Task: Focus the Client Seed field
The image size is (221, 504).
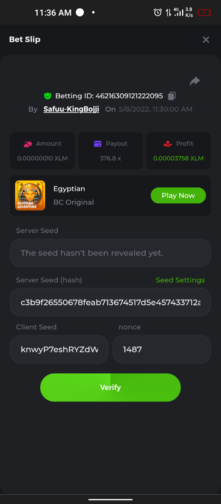Action: (x=59, y=349)
